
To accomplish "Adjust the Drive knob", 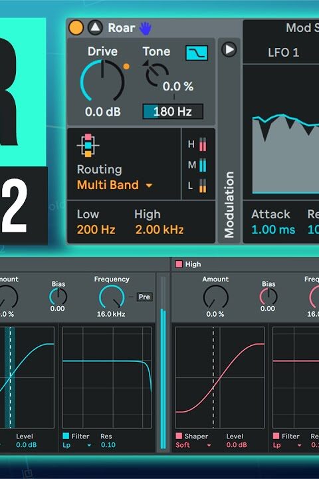I will pyautogui.click(x=102, y=80).
